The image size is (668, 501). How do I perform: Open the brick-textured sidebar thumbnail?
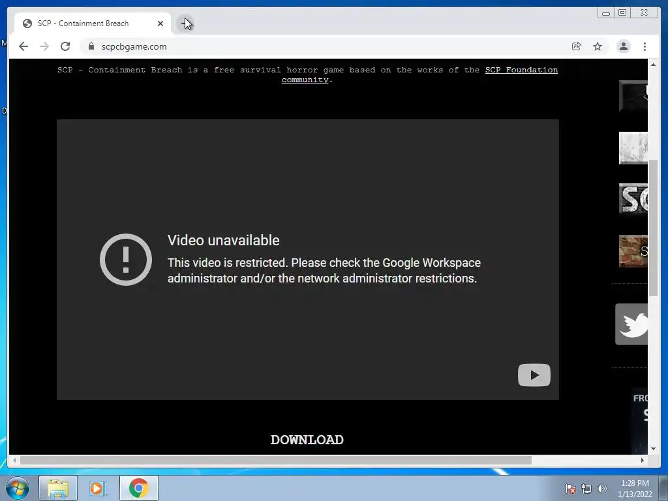[633, 251]
